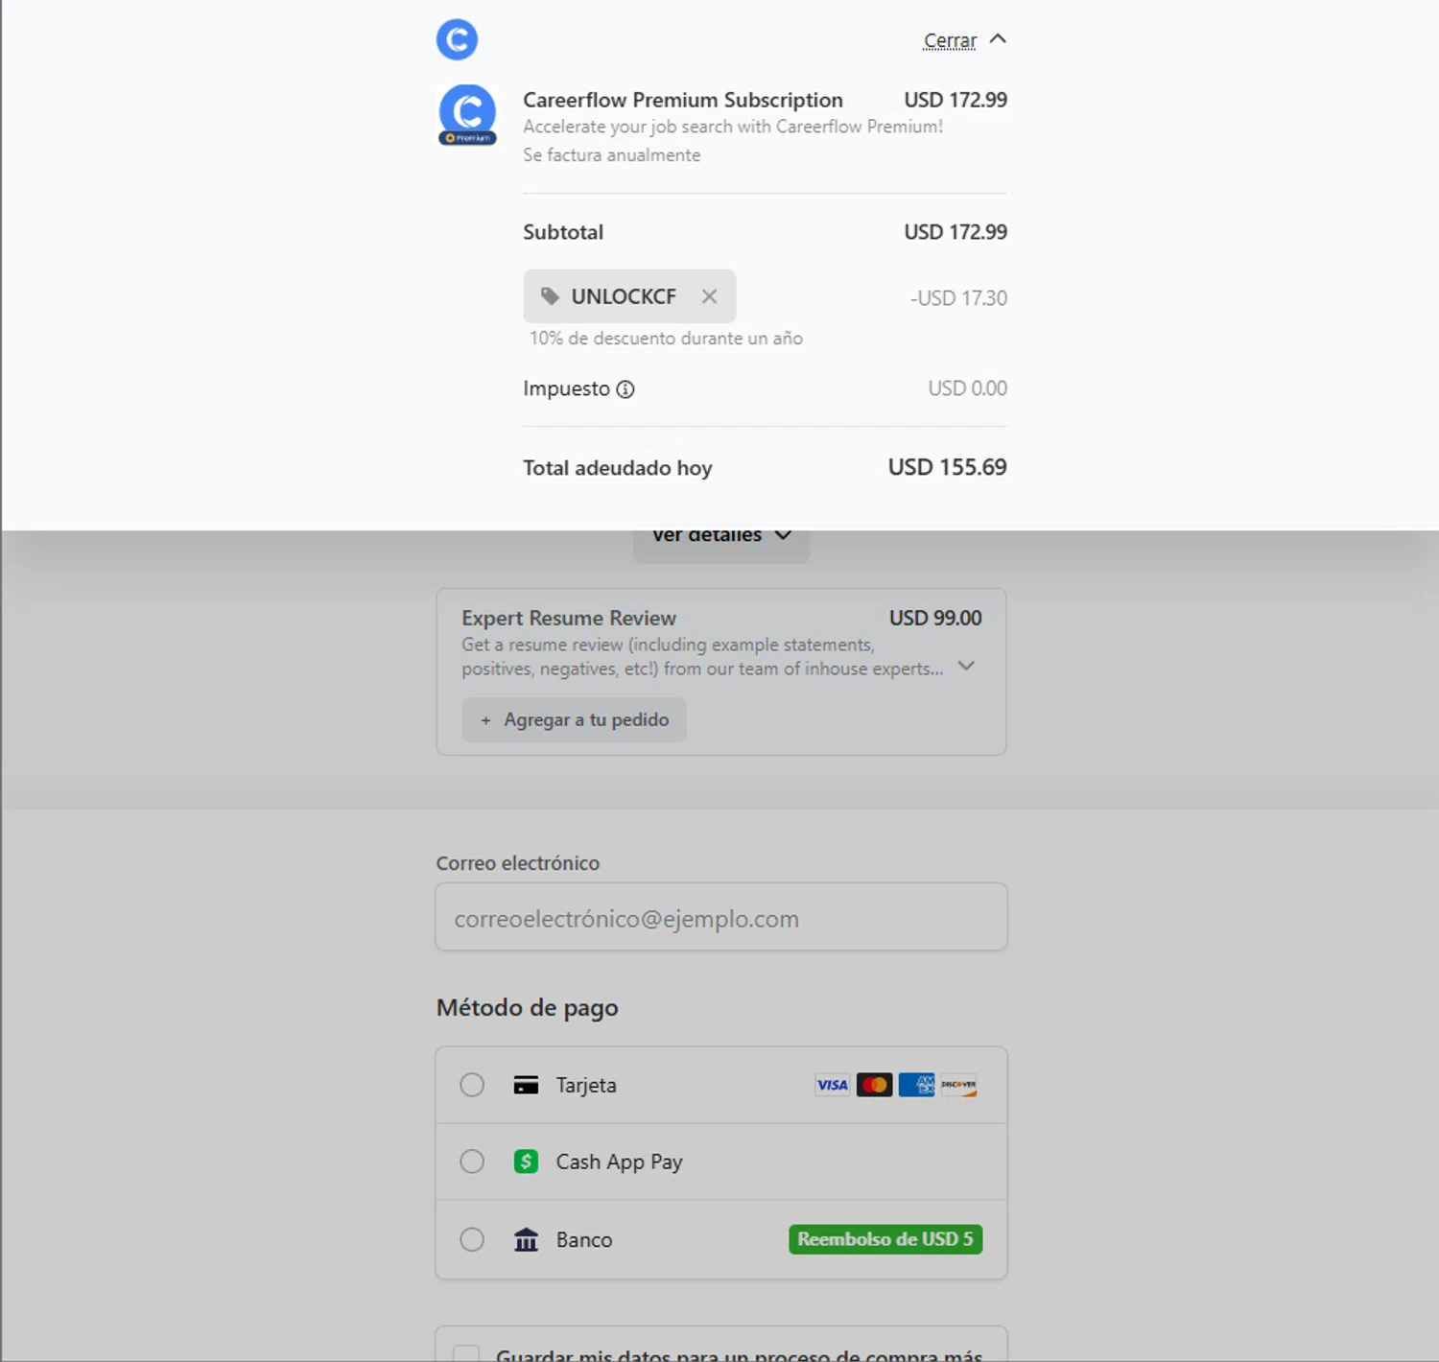Viewport: 1439px width, 1362px height.
Task: Click the credit card icon beside Tarjeta
Action: pyautogui.click(x=526, y=1085)
